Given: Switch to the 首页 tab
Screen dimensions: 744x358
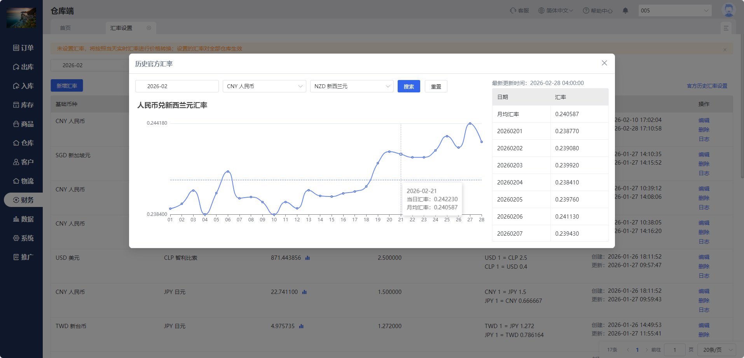Looking at the screenshot, I should (65, 28).
